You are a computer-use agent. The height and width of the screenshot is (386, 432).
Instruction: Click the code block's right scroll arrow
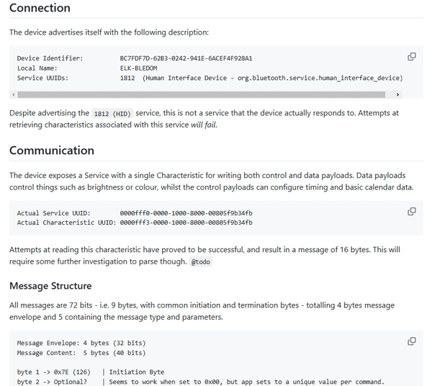[x=398, y=94]
